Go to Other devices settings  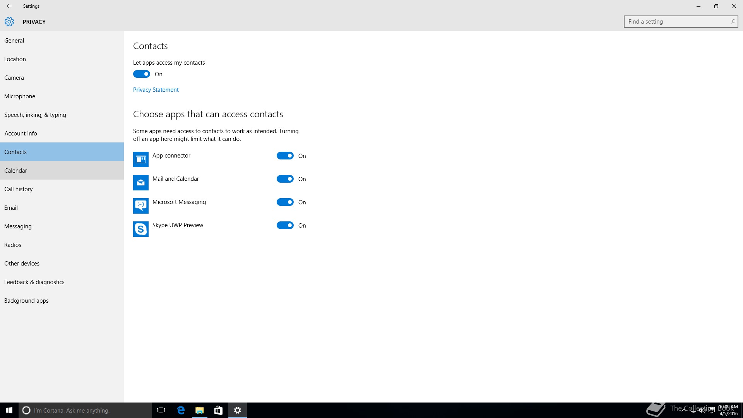coord(62,263)
